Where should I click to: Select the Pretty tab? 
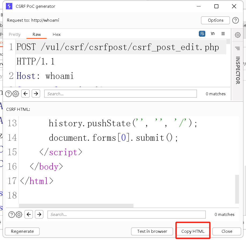pyautogui.click(x=15, y=34)
